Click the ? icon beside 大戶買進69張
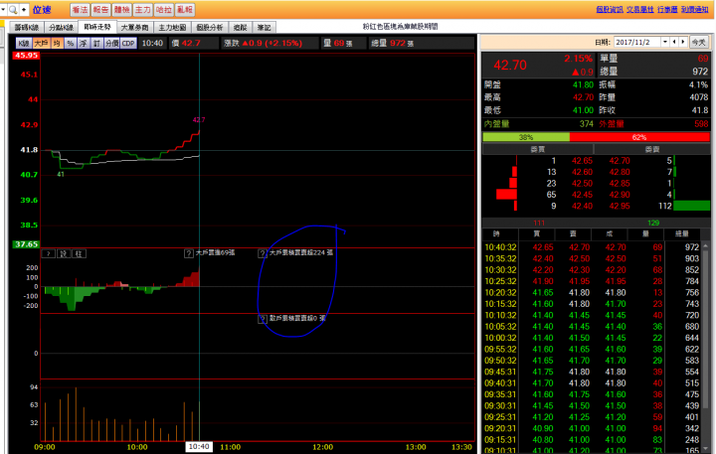This screenshot has width=716, height=454. (x=189, y=253)
